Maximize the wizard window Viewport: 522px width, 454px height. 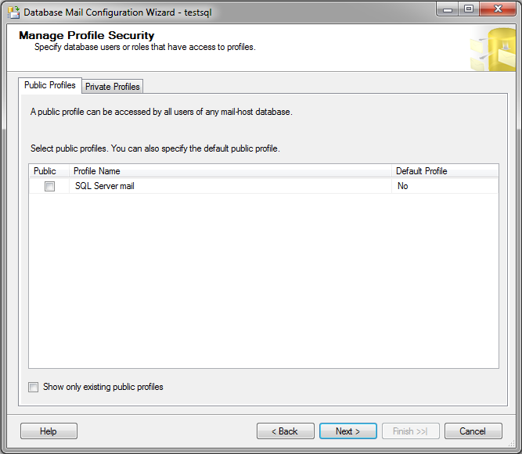[x=469, y=9]
